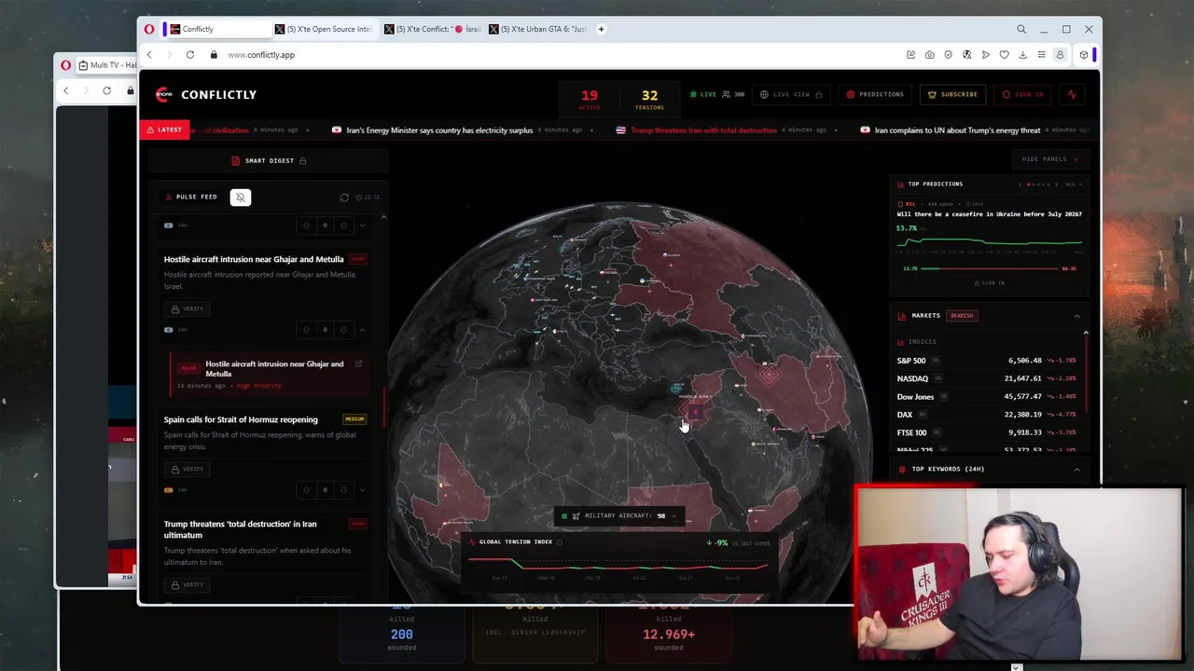Screen dimensions: 1194x671
Task: Open Opera profile account icon
Action: (x=1060, y=55)
